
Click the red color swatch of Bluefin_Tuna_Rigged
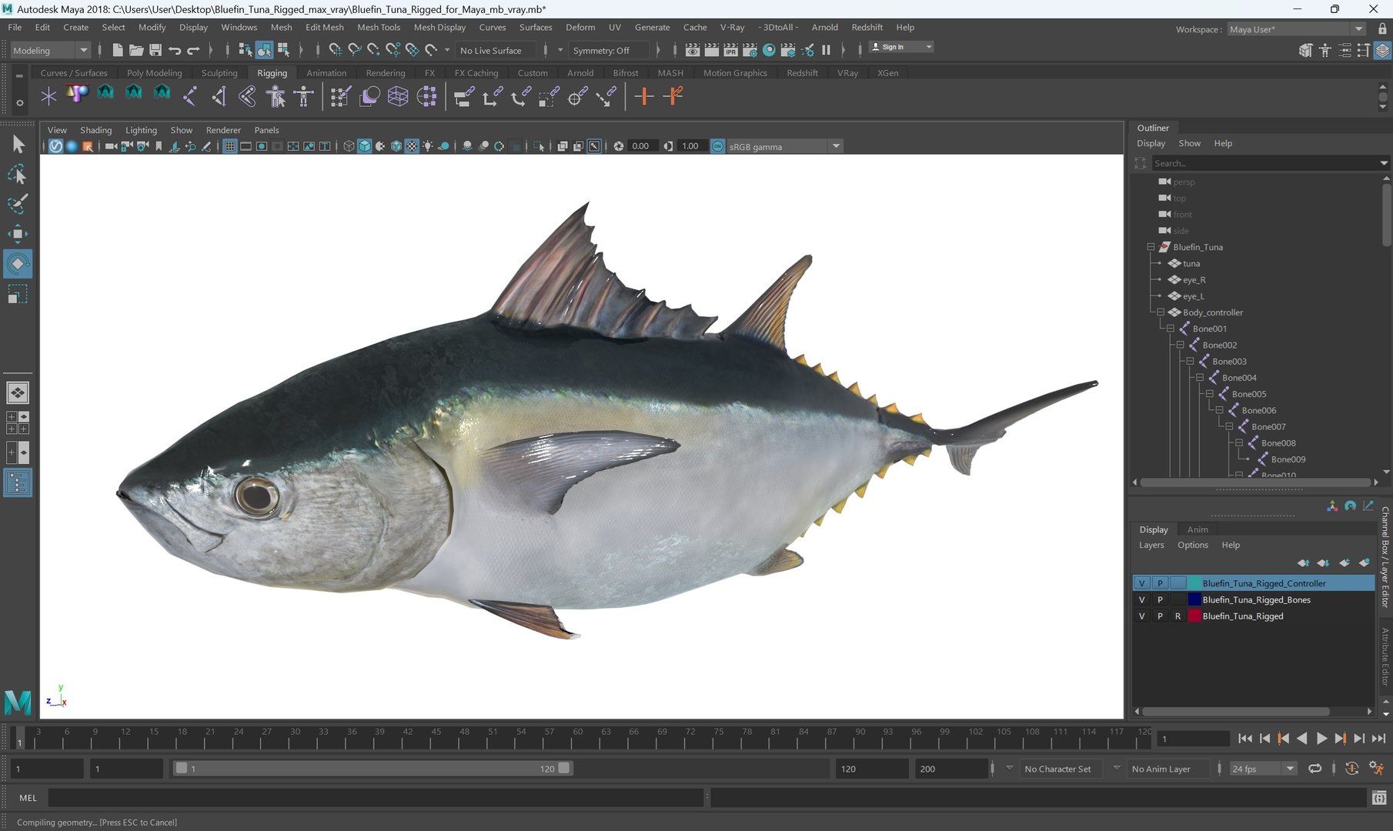coord(1194,616)
